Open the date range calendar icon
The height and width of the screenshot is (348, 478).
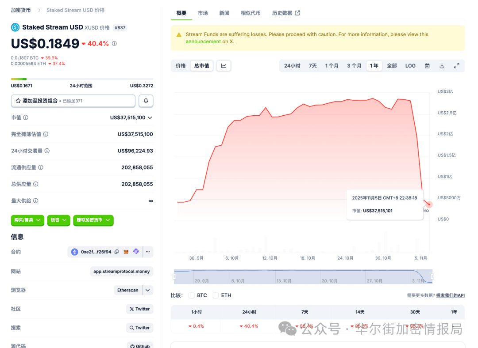pos(427,65)
